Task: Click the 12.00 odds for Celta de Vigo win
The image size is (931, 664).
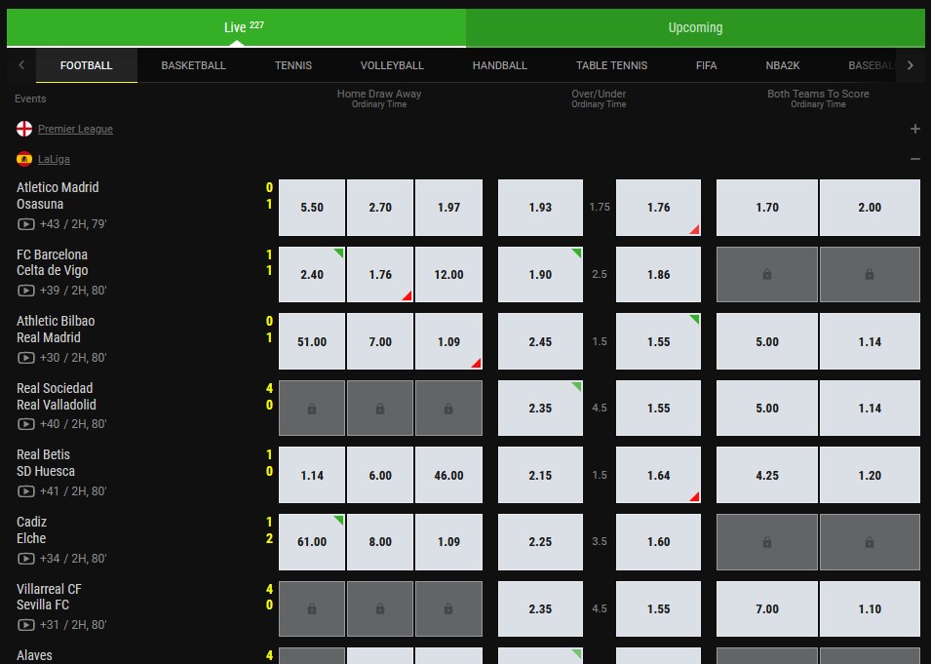Action: point(448,274)
